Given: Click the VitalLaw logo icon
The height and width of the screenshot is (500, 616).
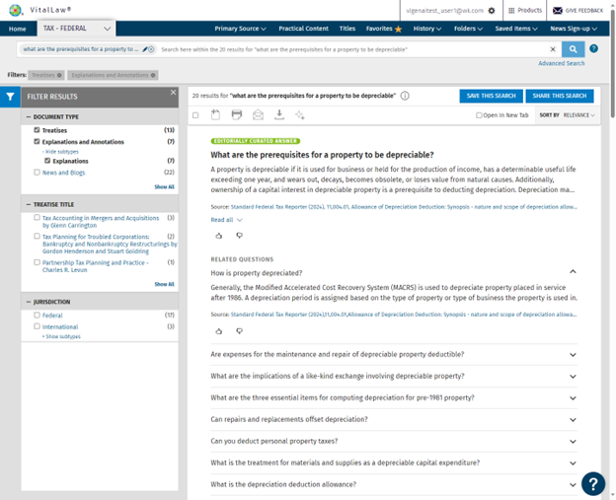Looking at the screenshot, I should [x=15, y=10].
